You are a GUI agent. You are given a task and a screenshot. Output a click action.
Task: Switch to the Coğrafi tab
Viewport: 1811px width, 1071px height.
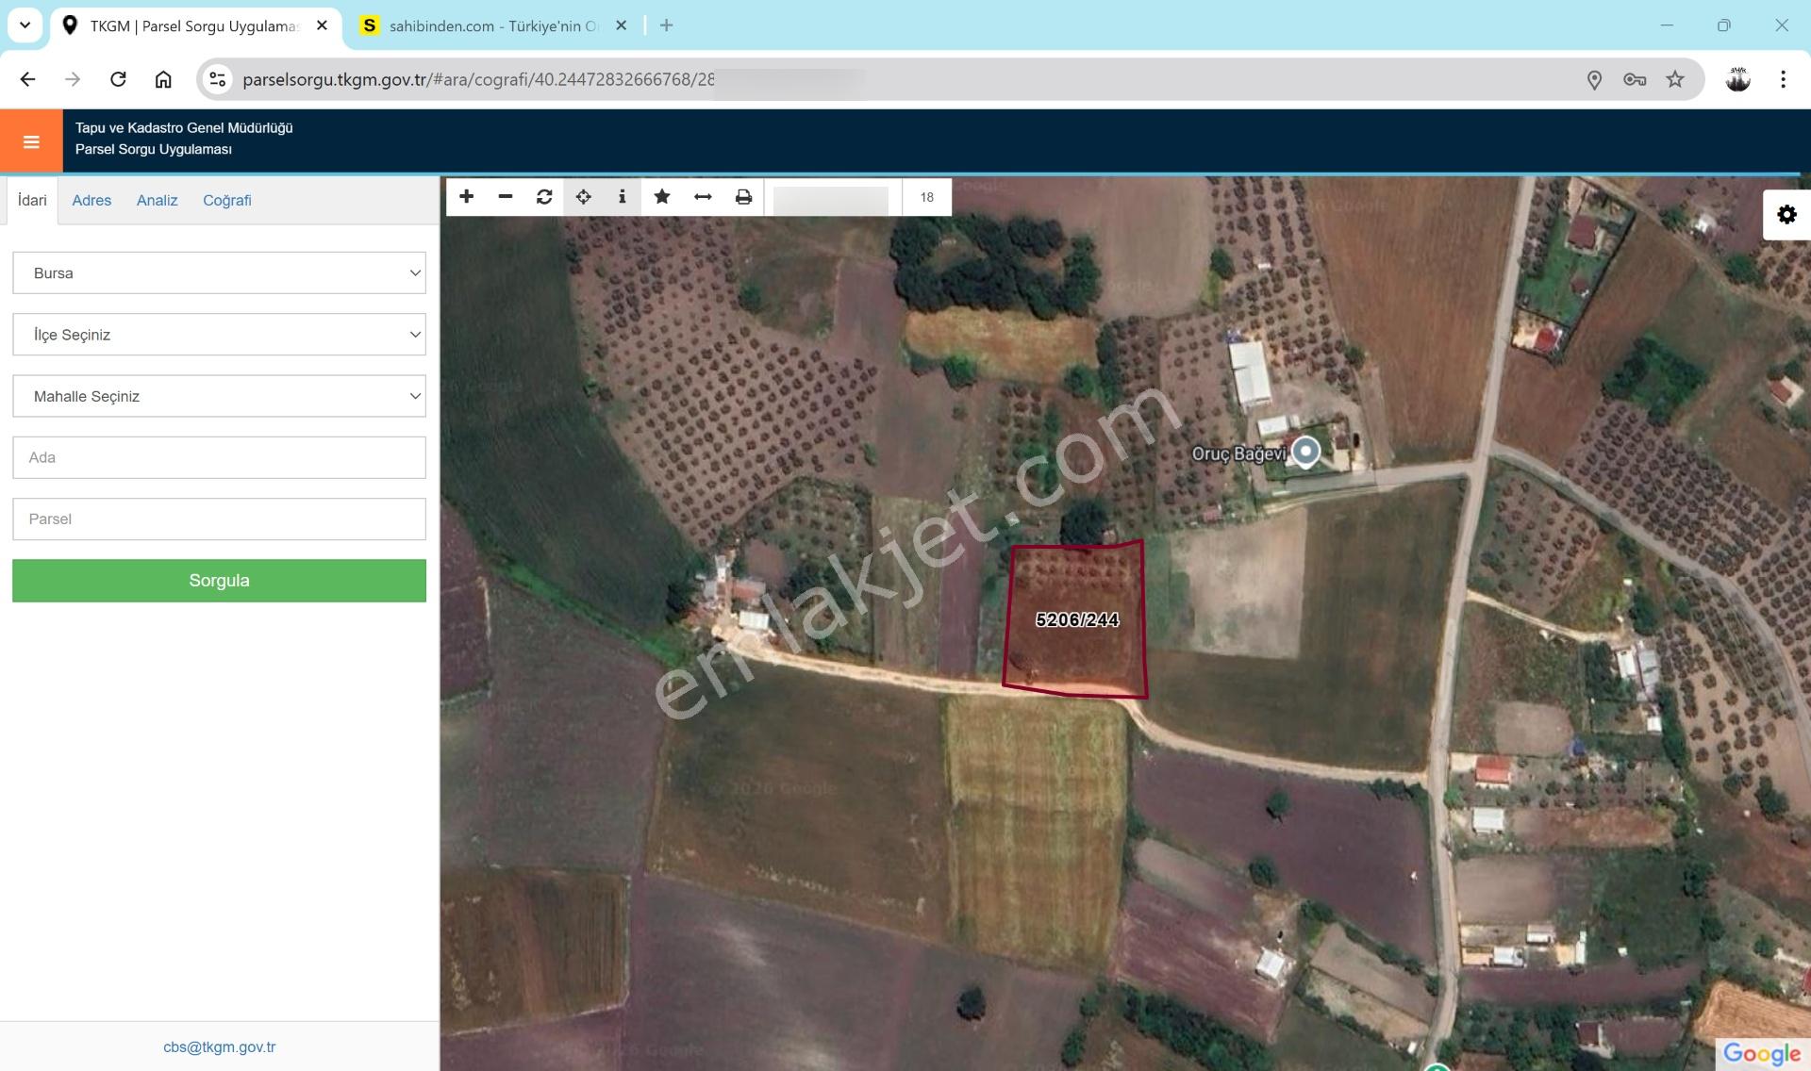[227, 200]
